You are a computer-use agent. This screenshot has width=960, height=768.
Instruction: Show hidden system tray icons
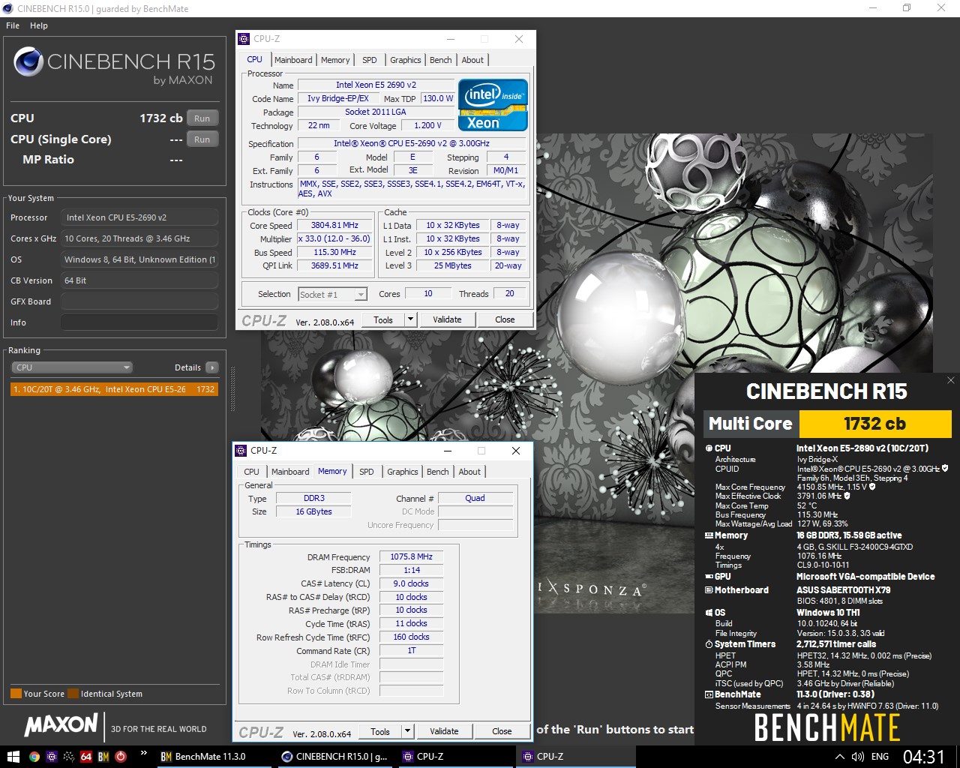[x=839, y=757]
